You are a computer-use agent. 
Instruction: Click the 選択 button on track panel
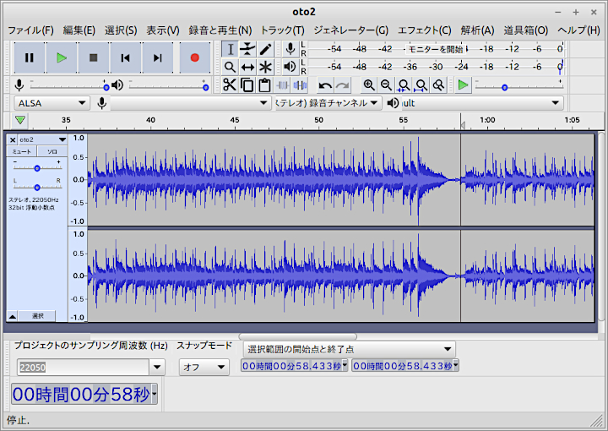38,315
